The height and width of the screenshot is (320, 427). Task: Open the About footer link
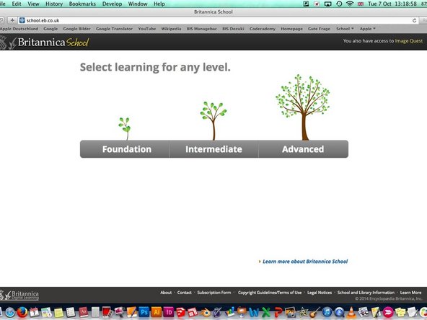[166, 293]
